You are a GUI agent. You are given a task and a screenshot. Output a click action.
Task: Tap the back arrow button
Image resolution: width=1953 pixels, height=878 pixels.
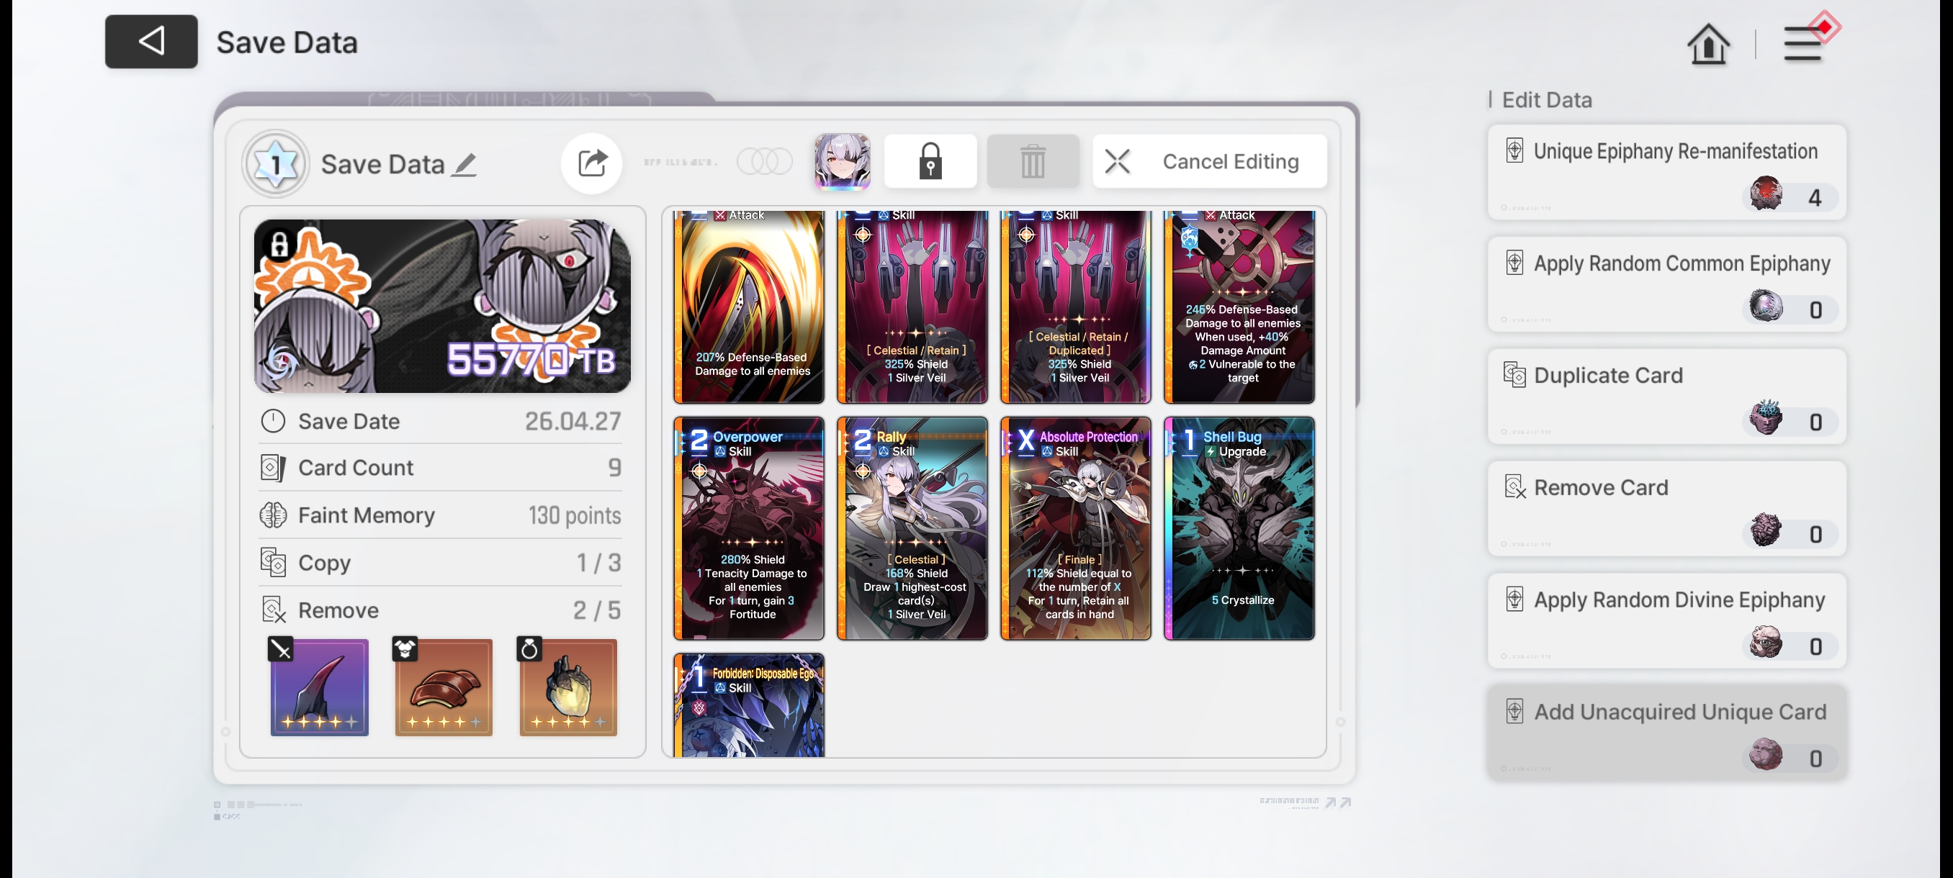151,42
